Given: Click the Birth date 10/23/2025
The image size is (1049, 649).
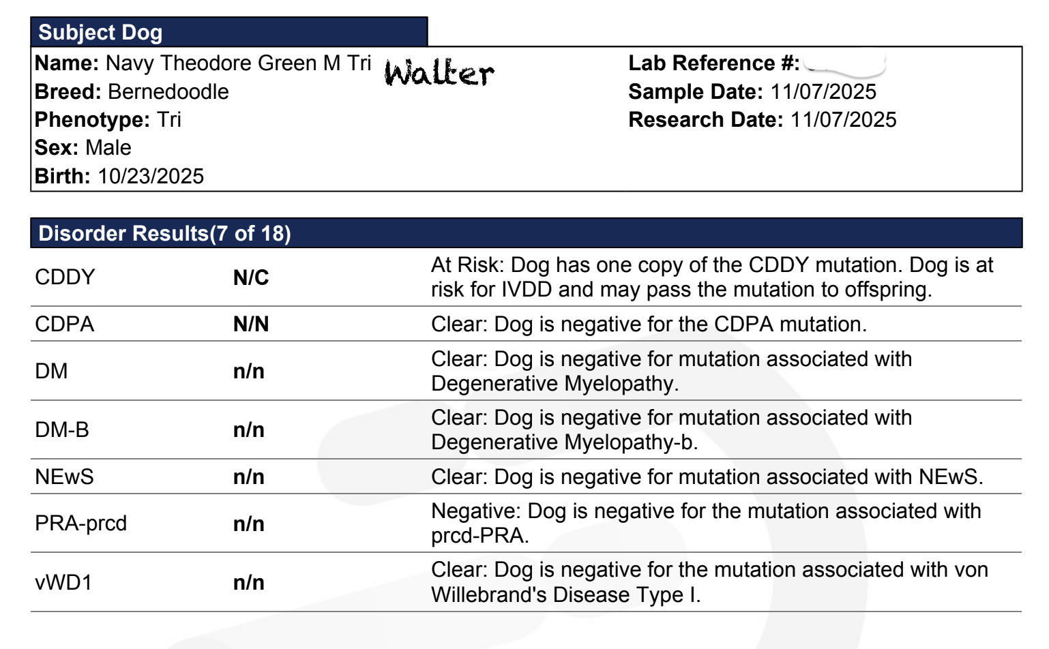Looking at the screenshot, I should coord(151,176).
